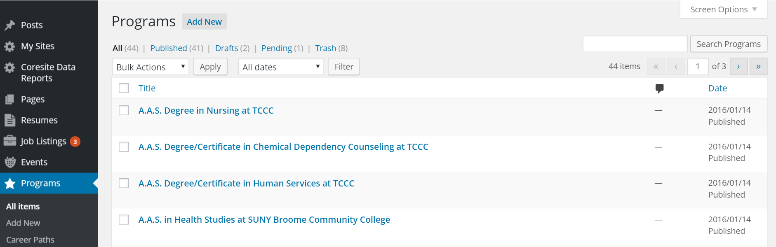The width and height of the screenshot is (776, 247).
Task: Click the Programs star icon
Action: click(10, 184)
